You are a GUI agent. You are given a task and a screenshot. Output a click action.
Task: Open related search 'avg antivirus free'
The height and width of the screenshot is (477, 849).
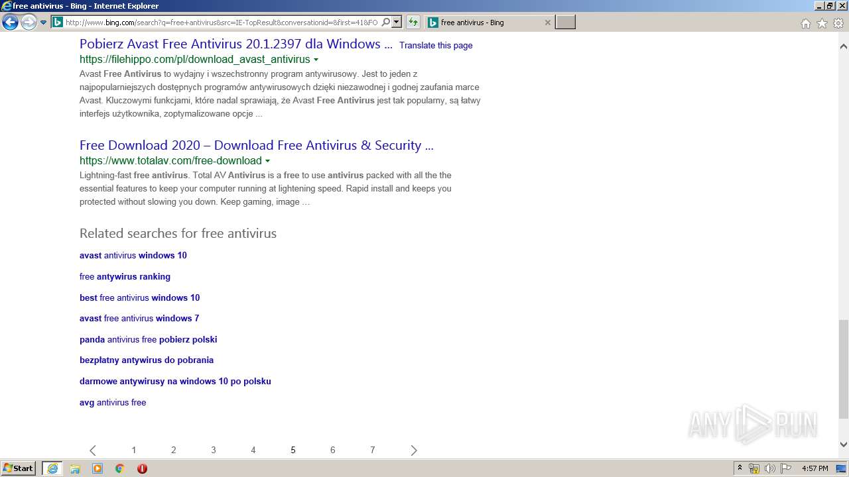113,403
